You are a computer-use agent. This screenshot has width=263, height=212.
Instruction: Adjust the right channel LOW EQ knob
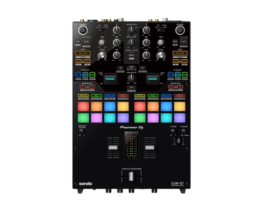tap(146, 55)
